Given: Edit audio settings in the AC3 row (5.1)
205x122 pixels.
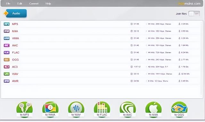Looking at the screenshot, I should [157, 67].
